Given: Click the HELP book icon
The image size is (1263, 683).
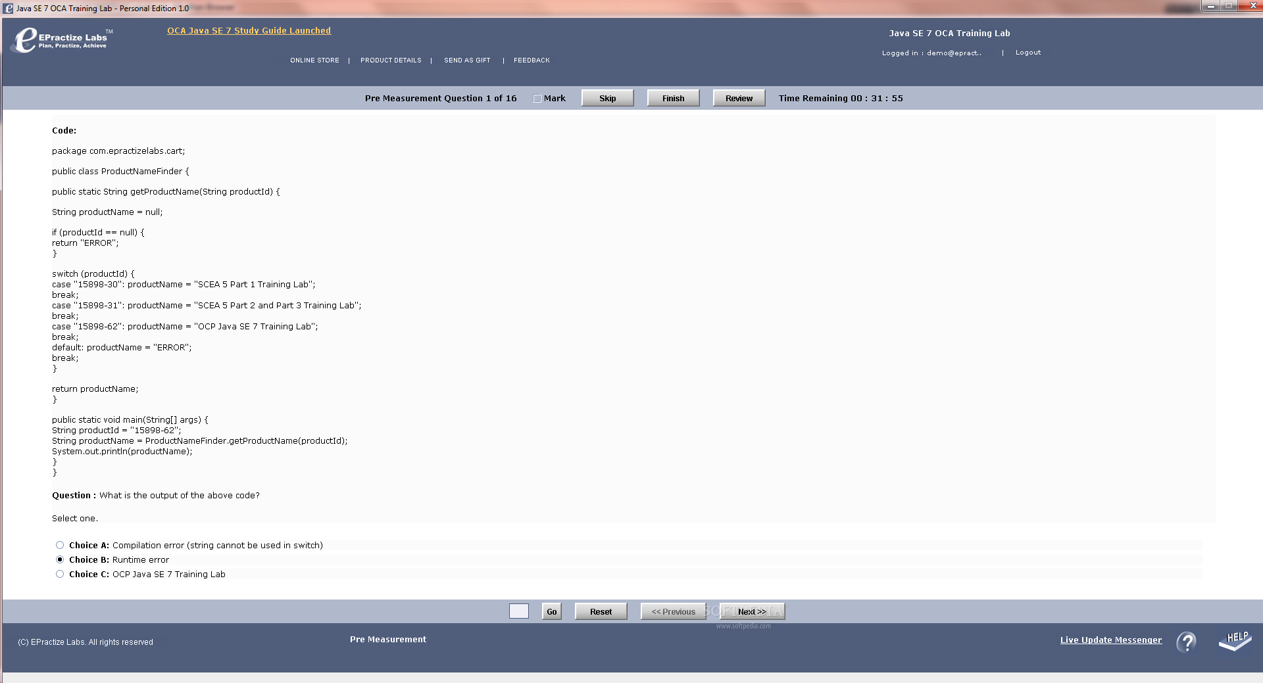Looking at the screenshot, I should tap(1235, 641).
